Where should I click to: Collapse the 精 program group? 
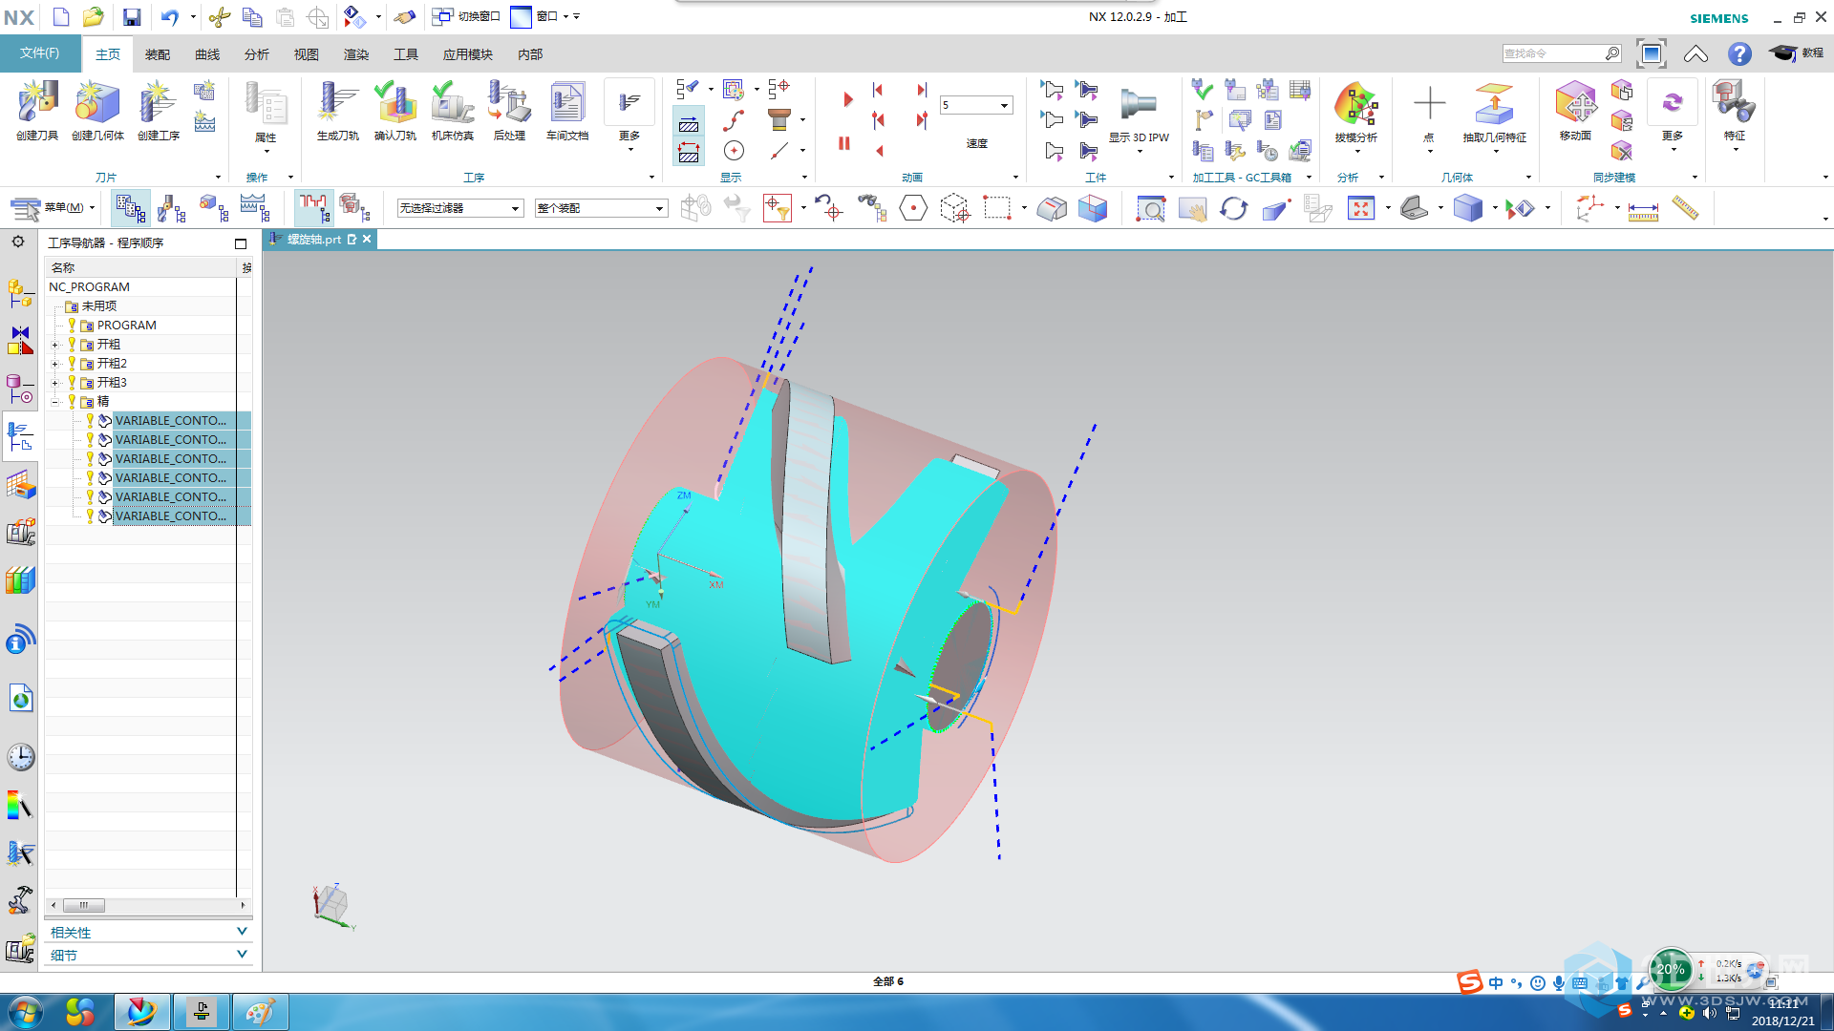54,402
